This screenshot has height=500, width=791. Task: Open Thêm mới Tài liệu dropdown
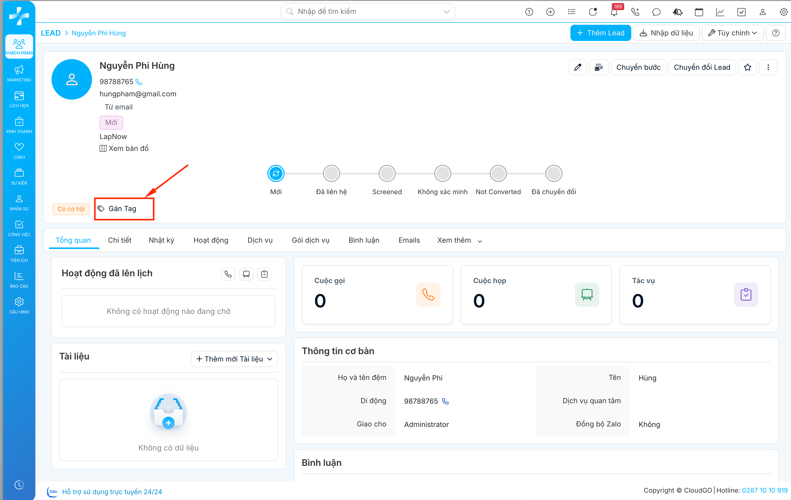click(234, 359)
